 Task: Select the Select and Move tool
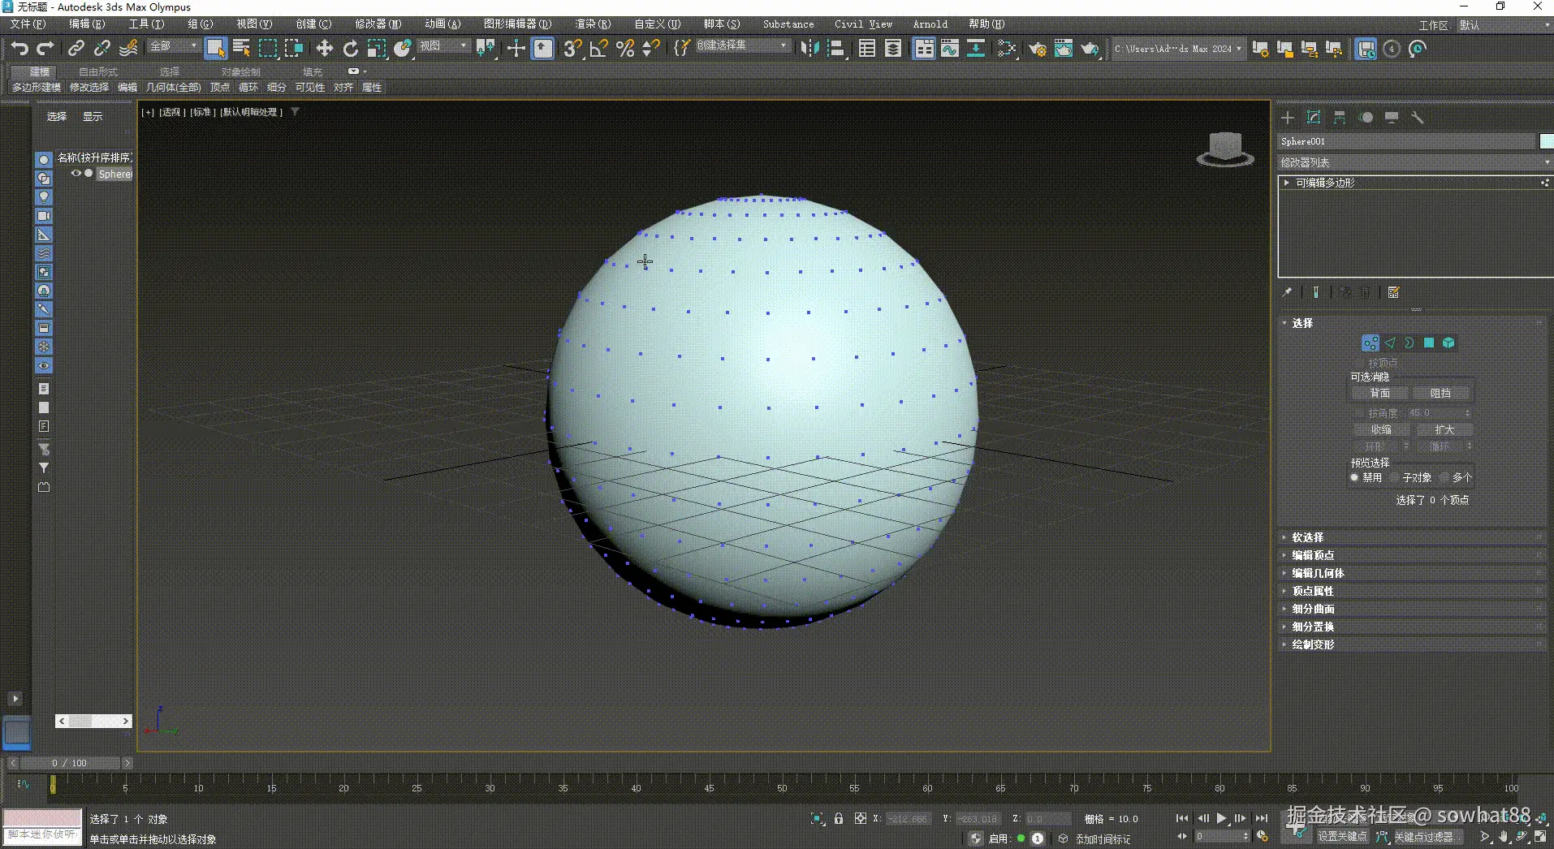(x=323, y=48)
